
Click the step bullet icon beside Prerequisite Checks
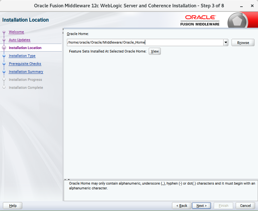[x=4, y=64]
